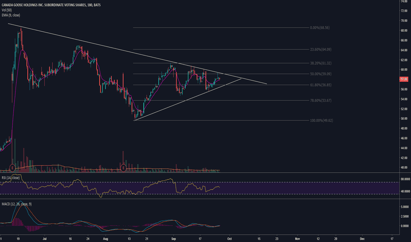This screenshot has height=242, width=411.
Task: Click the current price tag 57.99
Action: tap(404, 79)
